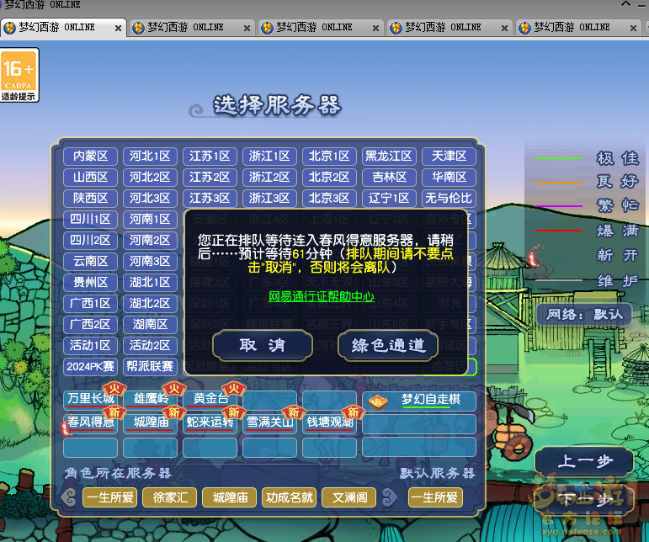The image size is (649, 542).
Task: Switch to the second 梦幻西游 ONLINE tab
Action: pyautogui.click(x=192, y=28)
